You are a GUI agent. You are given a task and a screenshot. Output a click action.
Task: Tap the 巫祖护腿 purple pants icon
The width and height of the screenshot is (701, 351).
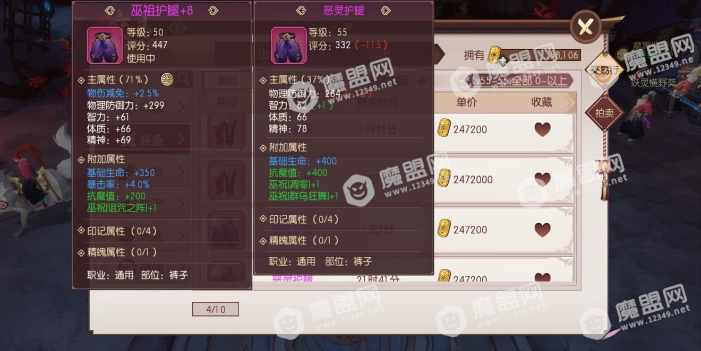tap(105, 45)
